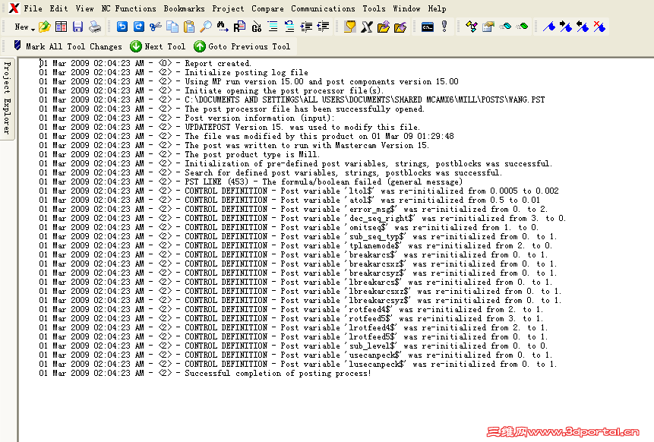Image resolution: width=654 pixels, height=442 pixels.
Task: Click the next bookmark blue flag icon
Action: coord(567,26)
